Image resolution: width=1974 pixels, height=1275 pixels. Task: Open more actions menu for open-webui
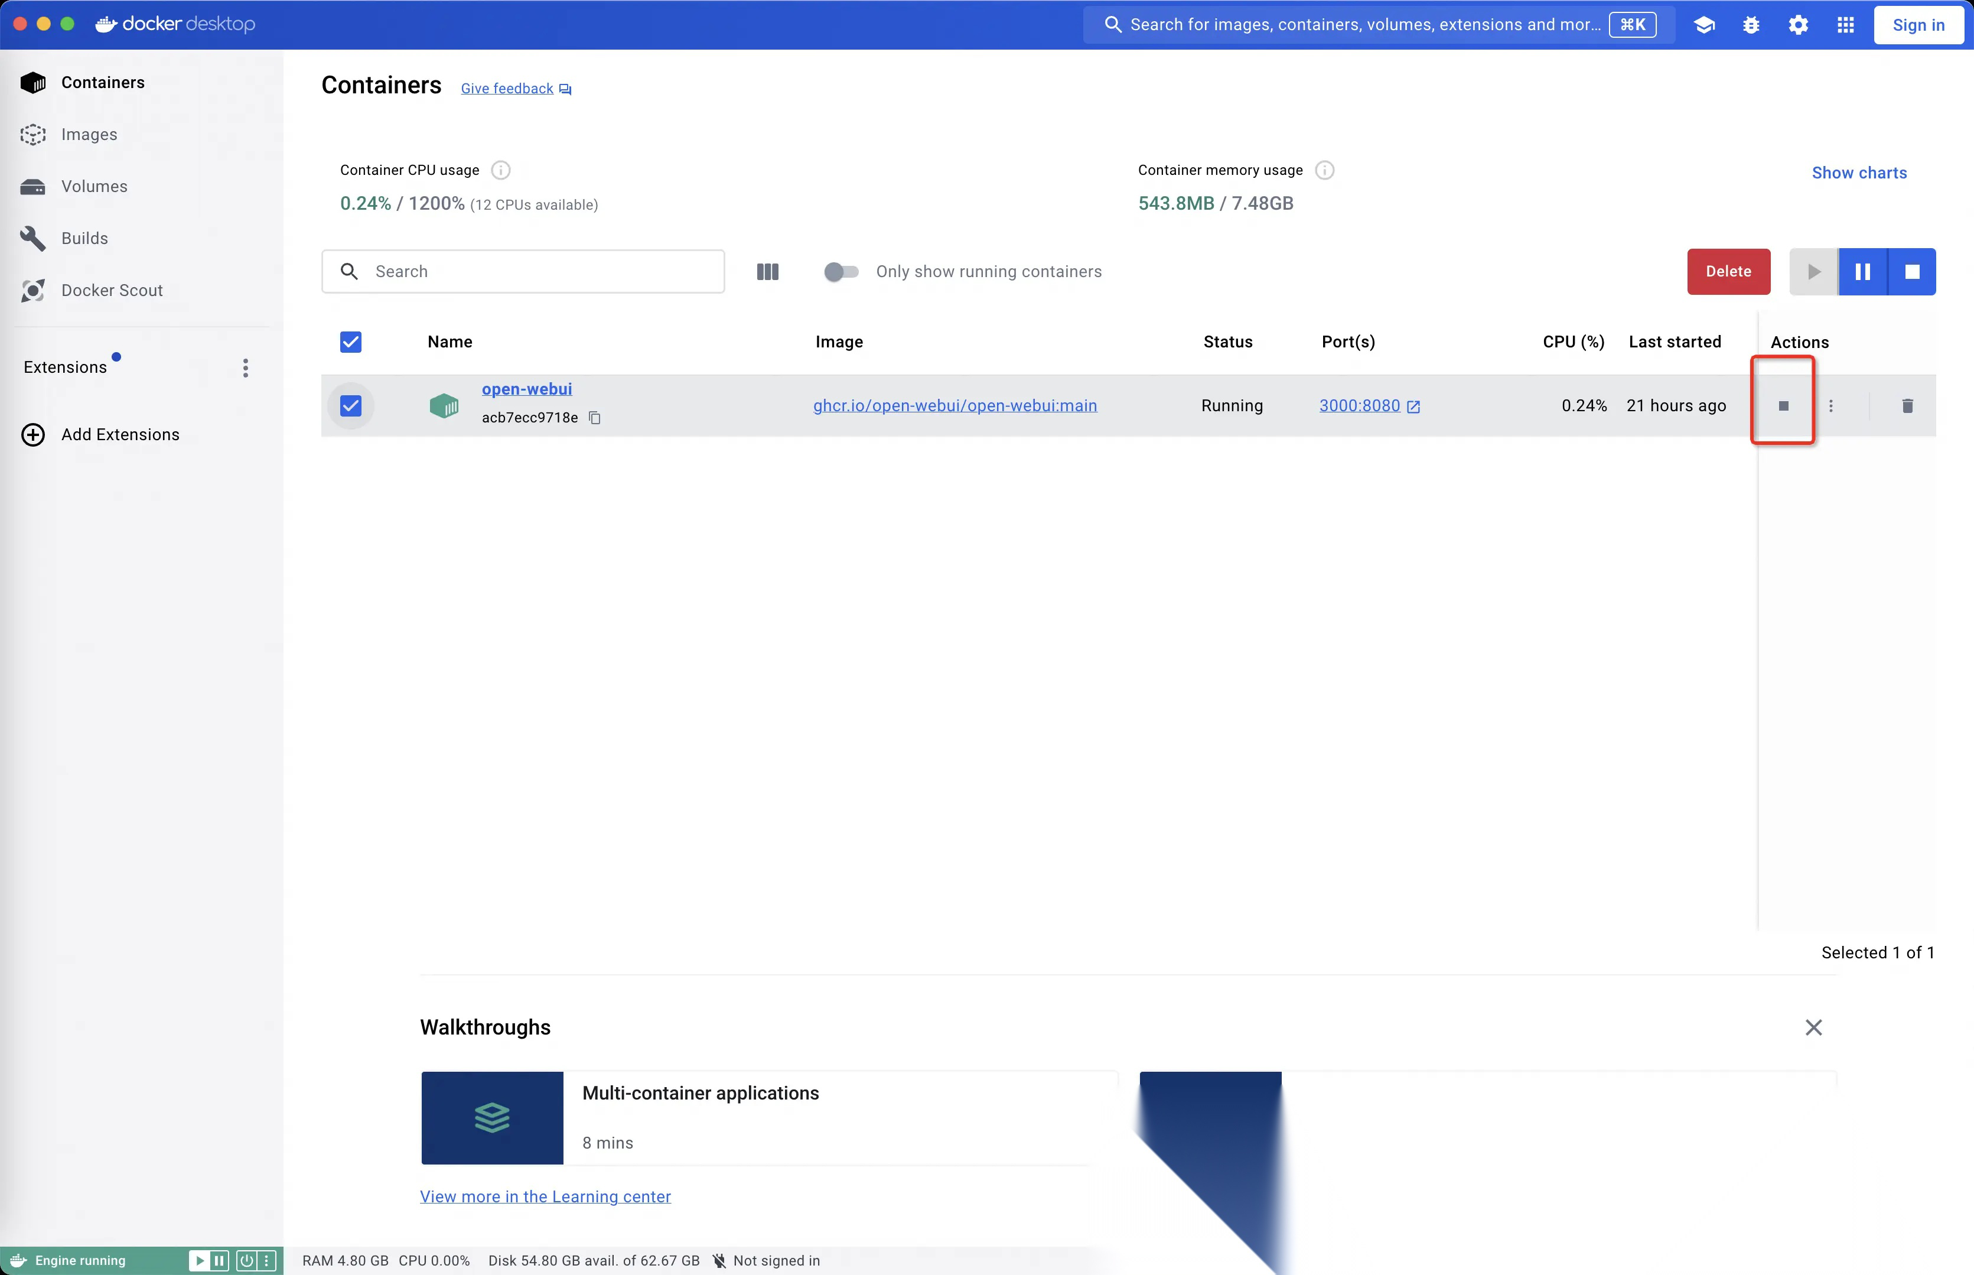pos(1831,406)
